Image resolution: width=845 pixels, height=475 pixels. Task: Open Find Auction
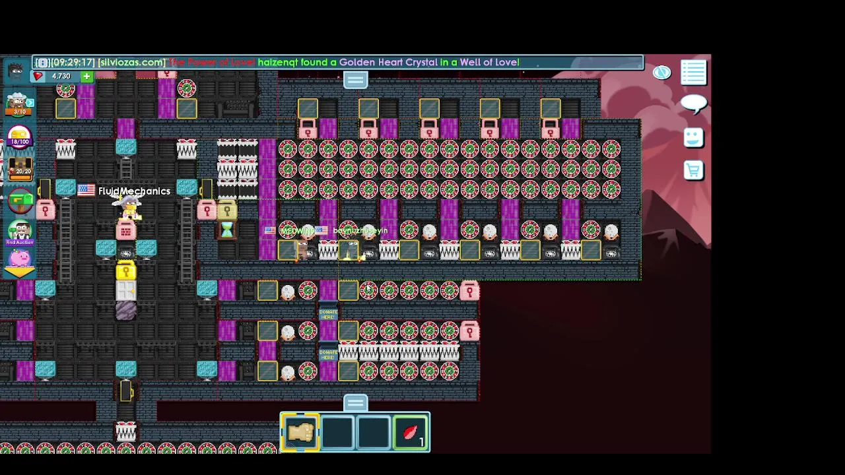(x=20, y=232)
